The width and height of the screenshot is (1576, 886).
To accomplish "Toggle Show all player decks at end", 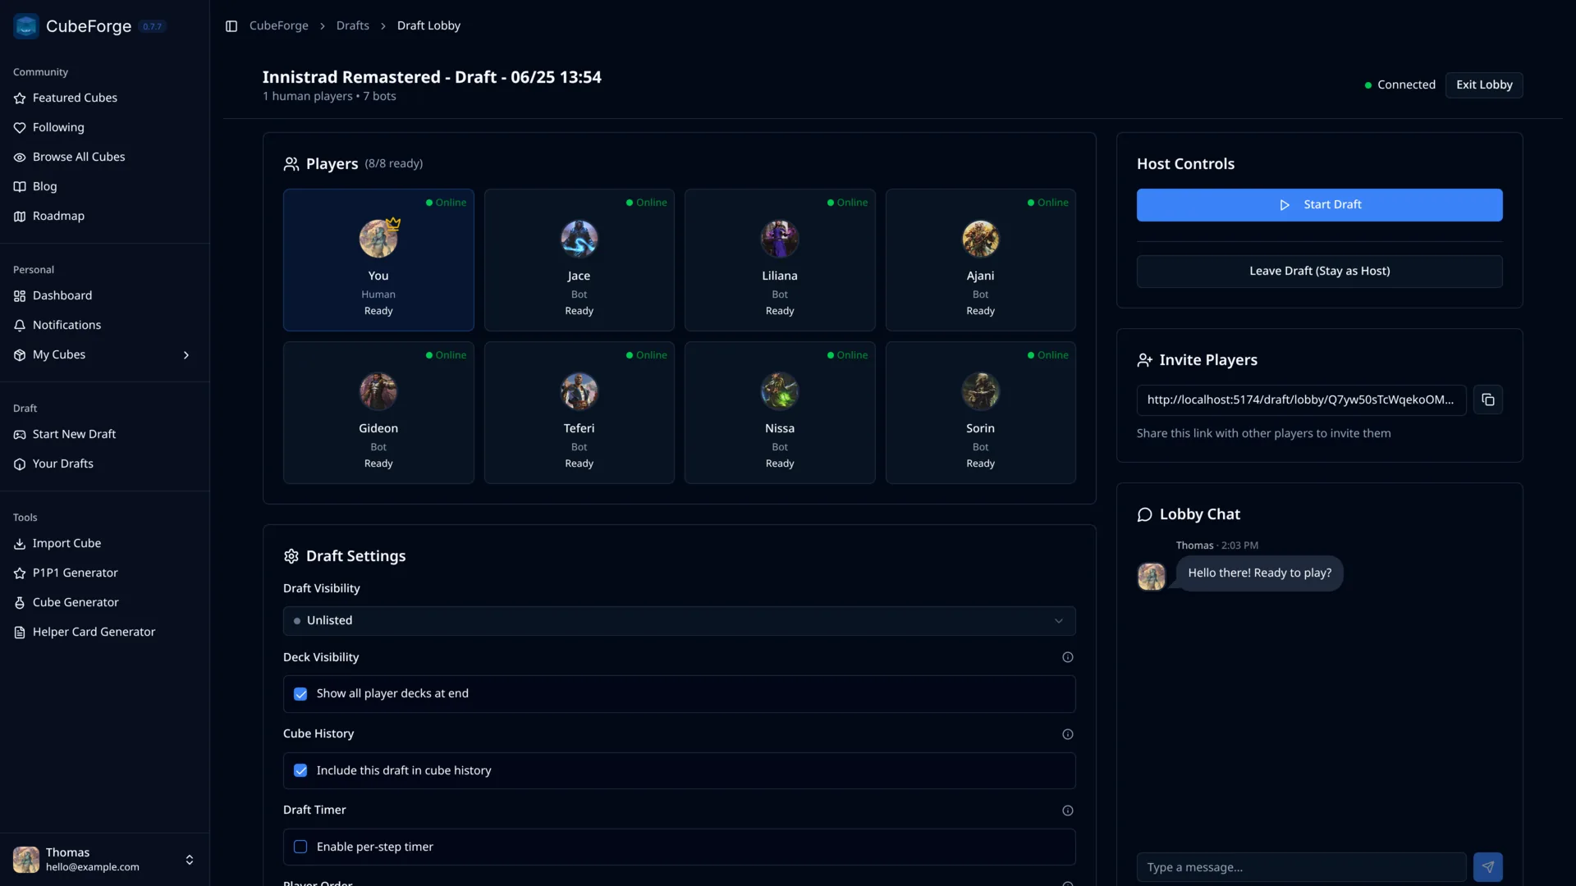I will [x=300, y=694].
